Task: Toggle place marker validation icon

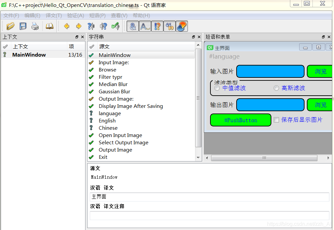Action: pos(182,26)
